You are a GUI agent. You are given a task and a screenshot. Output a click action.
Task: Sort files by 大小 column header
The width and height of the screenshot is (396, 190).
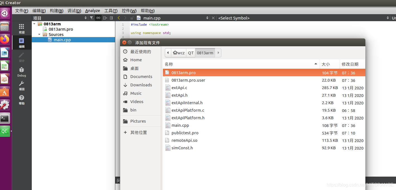(x=330, y=64)
